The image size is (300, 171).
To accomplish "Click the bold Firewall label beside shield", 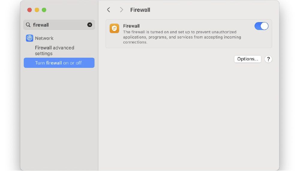I will [x=131, y=26].
